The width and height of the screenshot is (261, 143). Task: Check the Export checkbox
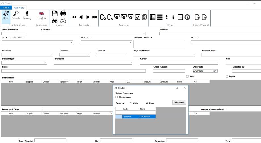point(226,77)
